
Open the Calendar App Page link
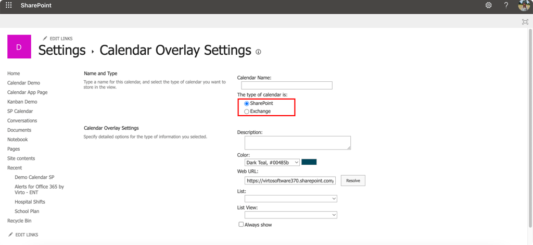pos(28,92)
